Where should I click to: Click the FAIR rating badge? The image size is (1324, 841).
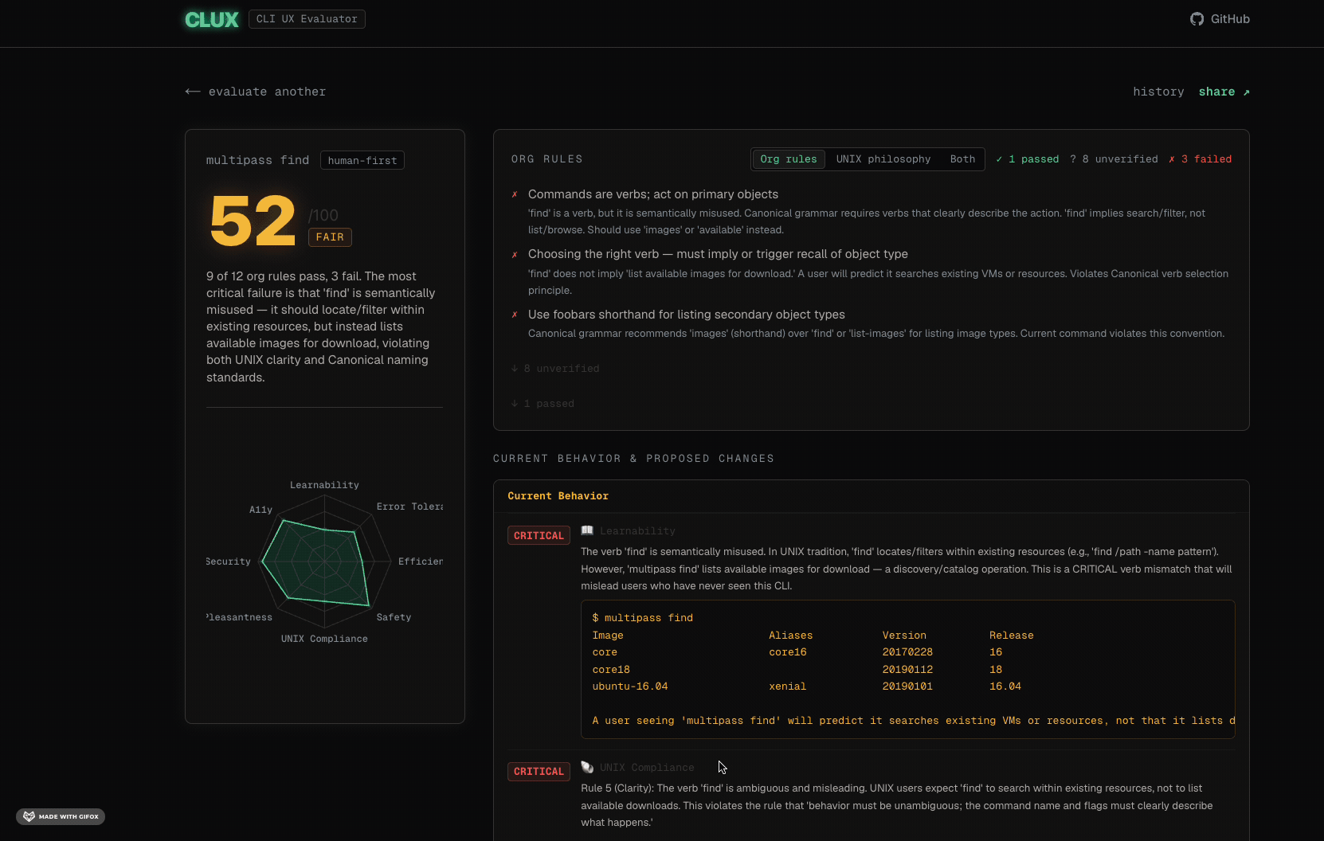[x=330, y=237]
